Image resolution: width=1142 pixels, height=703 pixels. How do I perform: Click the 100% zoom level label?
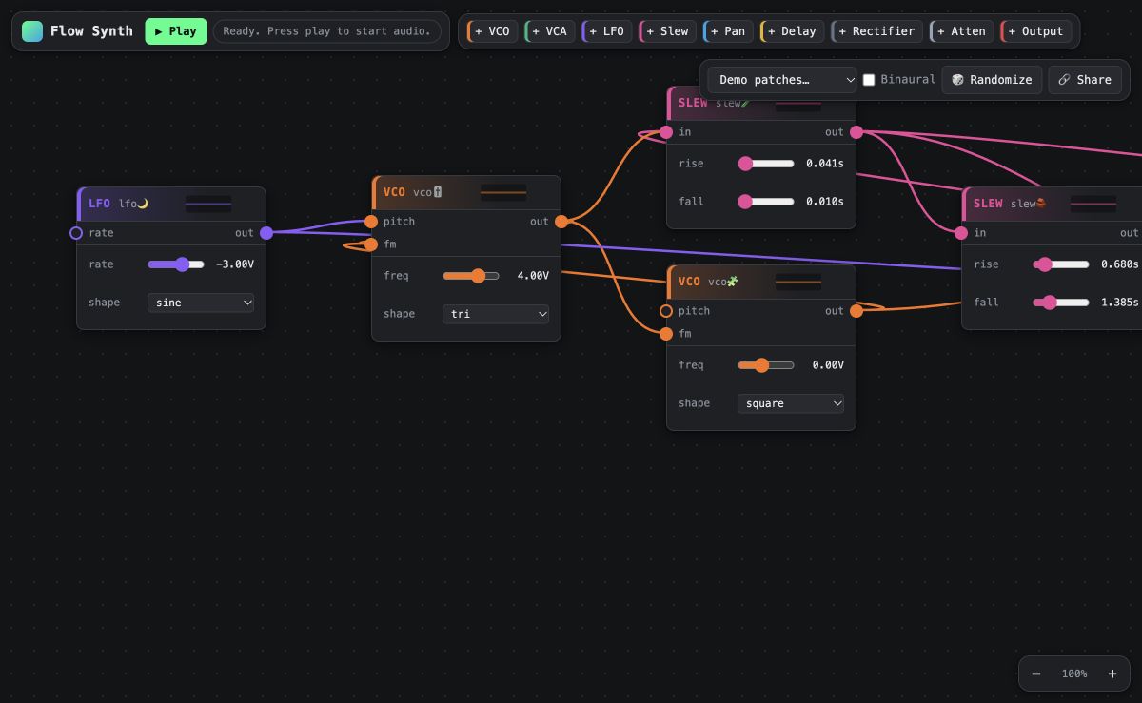1074,674
